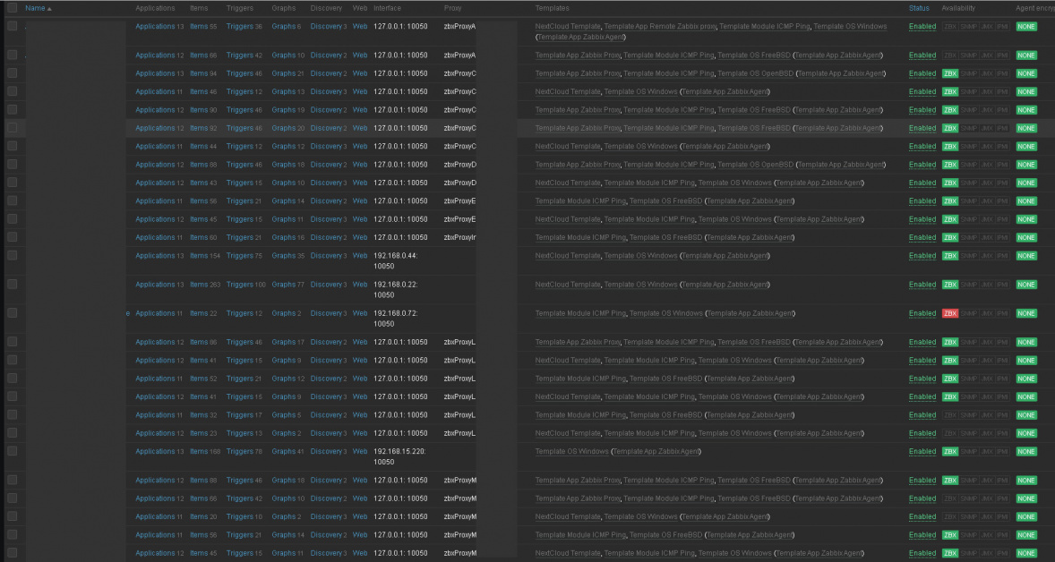This screenshot has width=1055, height=562.
Task: Click NONE encryption badge in Items 22 row
Action: (1026, 313)
